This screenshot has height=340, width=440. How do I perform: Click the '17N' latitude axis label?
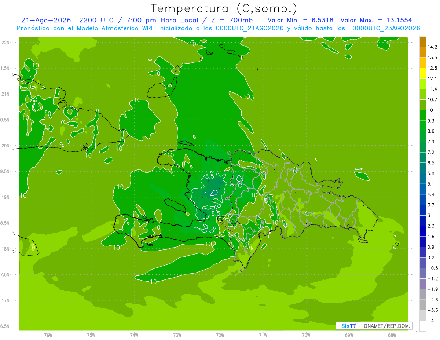point(5,300)
